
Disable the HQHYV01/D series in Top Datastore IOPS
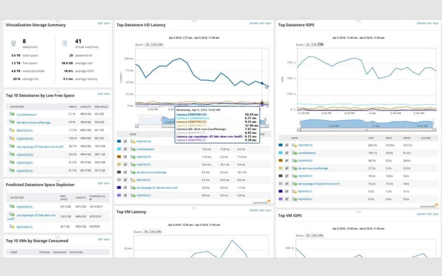coord(287,145)
